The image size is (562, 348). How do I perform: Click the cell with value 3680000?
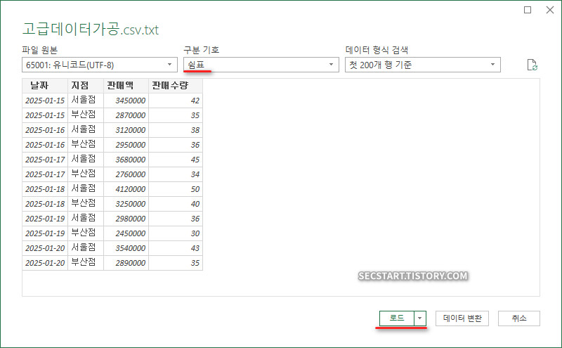126,160
